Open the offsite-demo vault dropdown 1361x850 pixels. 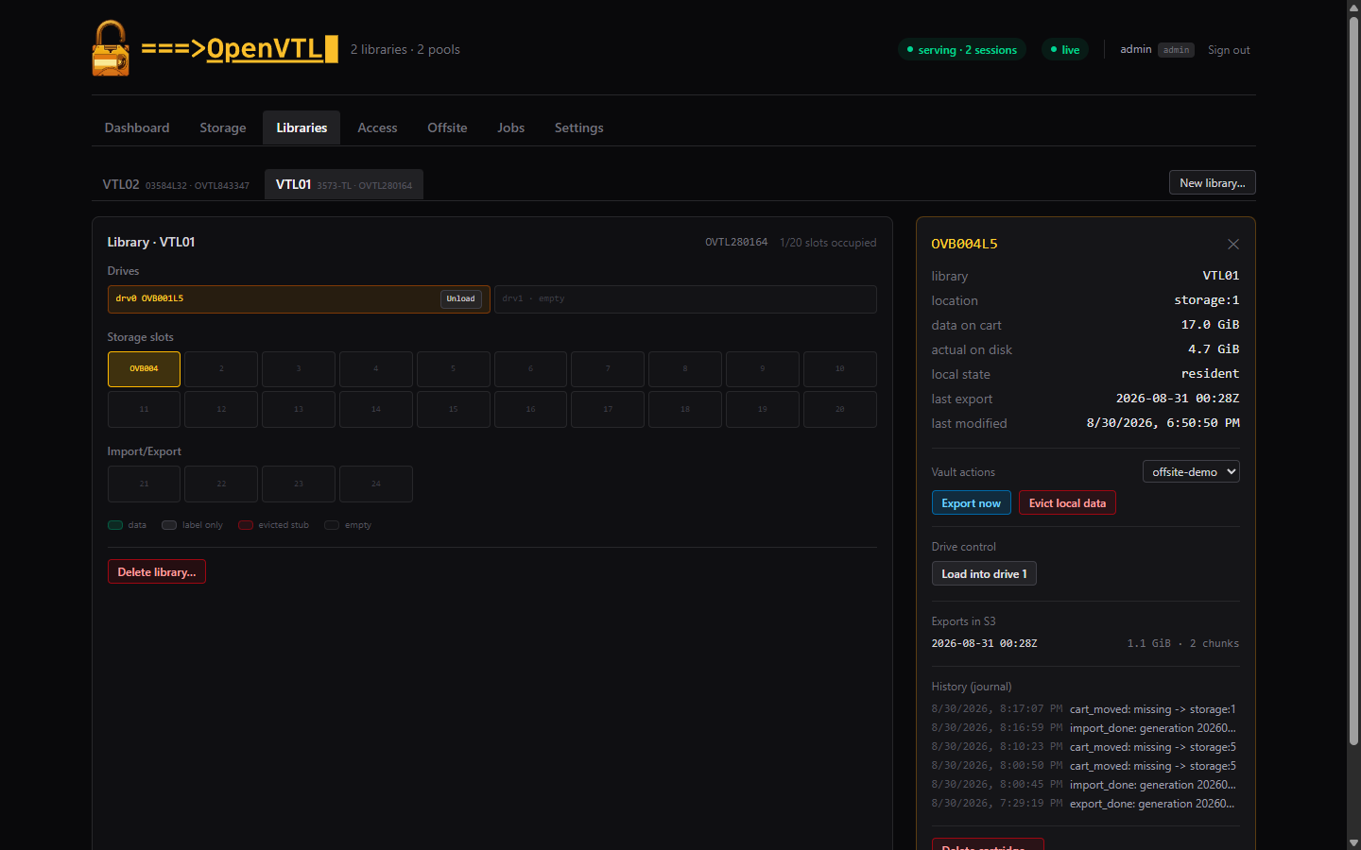(1191, 471)
